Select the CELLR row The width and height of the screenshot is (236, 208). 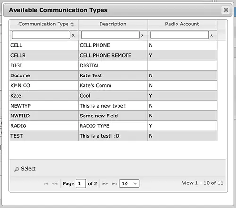(x=113, y=55)
